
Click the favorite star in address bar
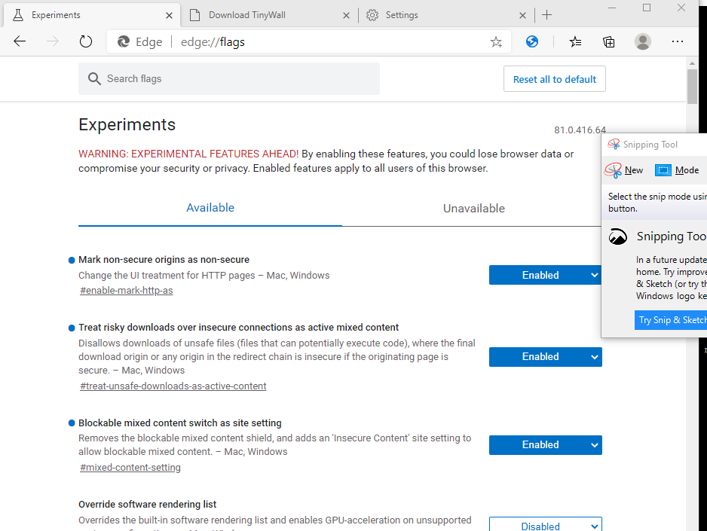coord(496,42)
